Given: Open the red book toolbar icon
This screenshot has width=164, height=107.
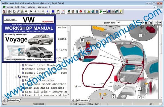Looking at the screenshot, I should click(x=81, y=11).
